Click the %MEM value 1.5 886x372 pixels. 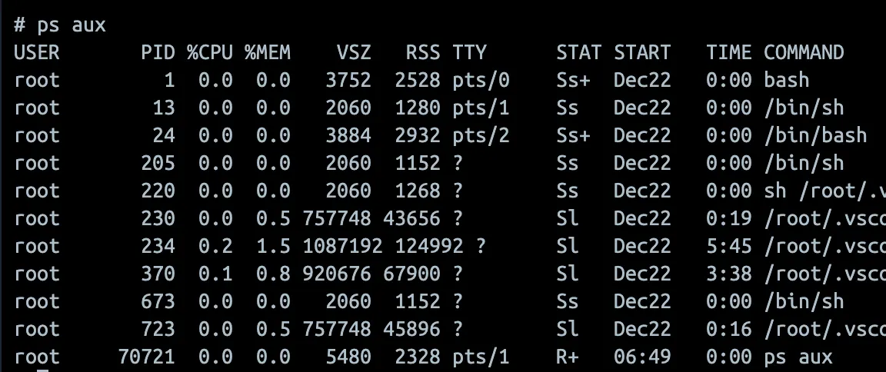click(273, 246)
